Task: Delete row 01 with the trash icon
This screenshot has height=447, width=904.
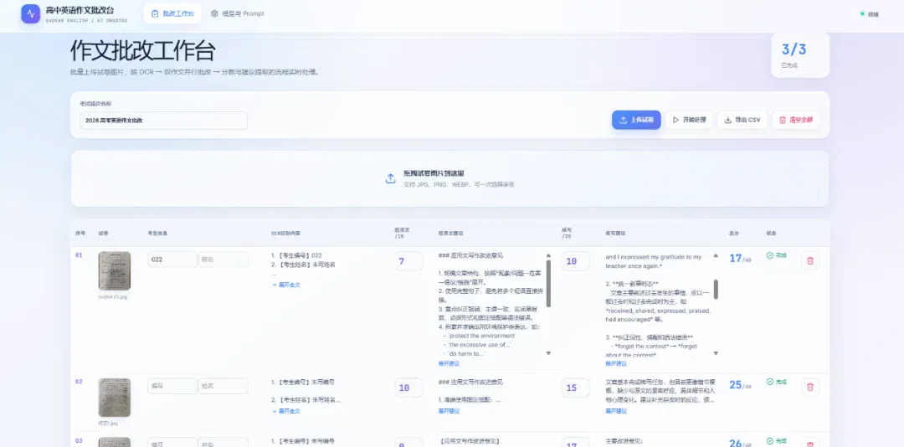Action: tap(810, 260)
